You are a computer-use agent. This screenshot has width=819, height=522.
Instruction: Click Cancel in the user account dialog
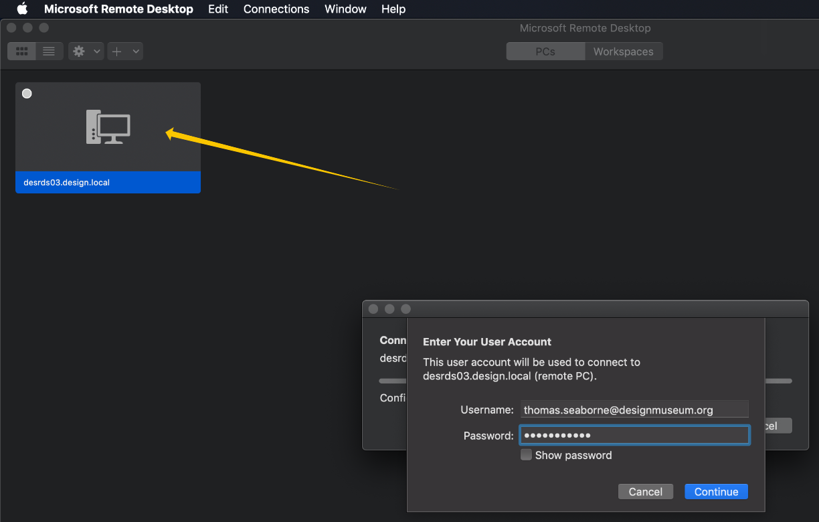645,492
